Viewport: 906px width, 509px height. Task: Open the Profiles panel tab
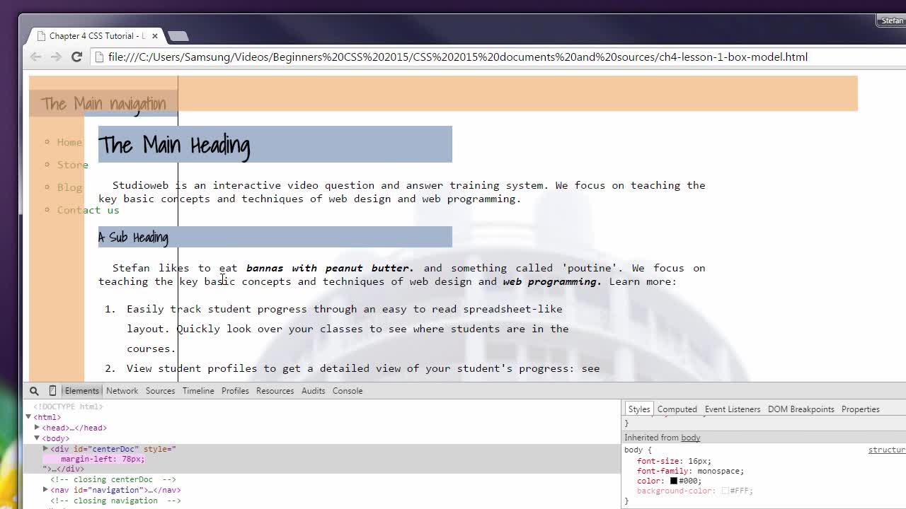tap(235, 391)
